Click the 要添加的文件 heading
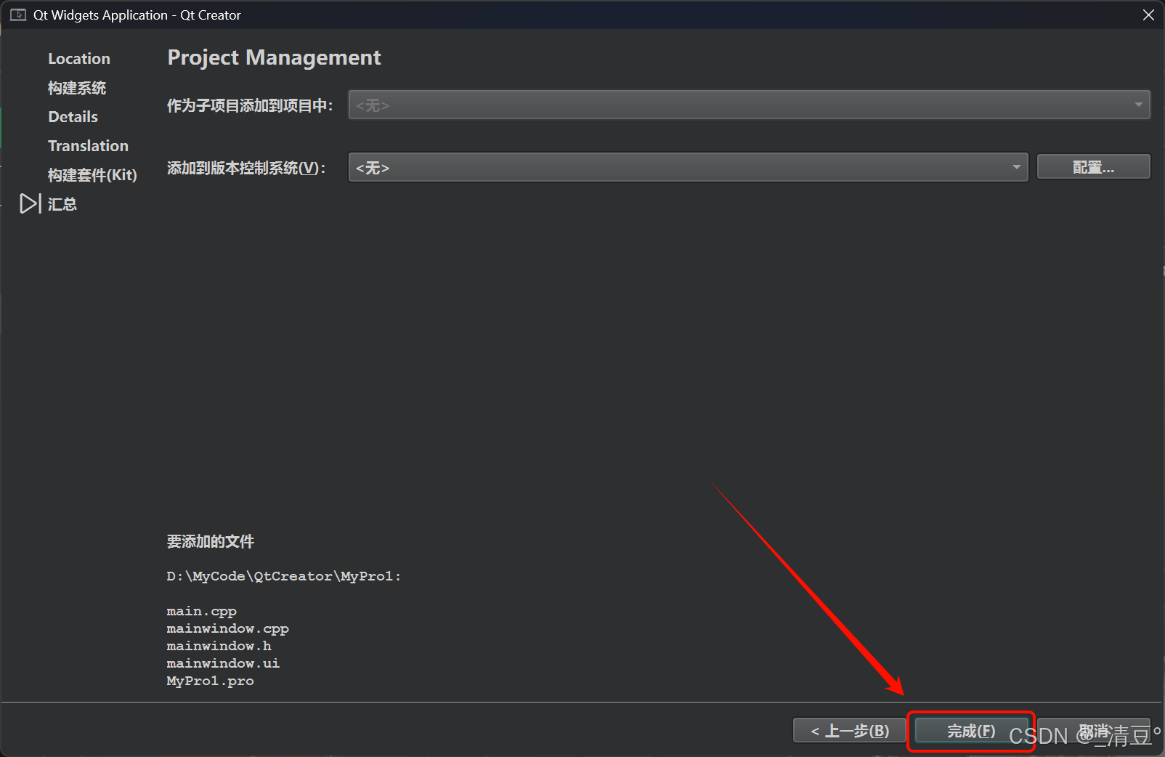This screenshot has height=757, width=1165. [211, 541]
